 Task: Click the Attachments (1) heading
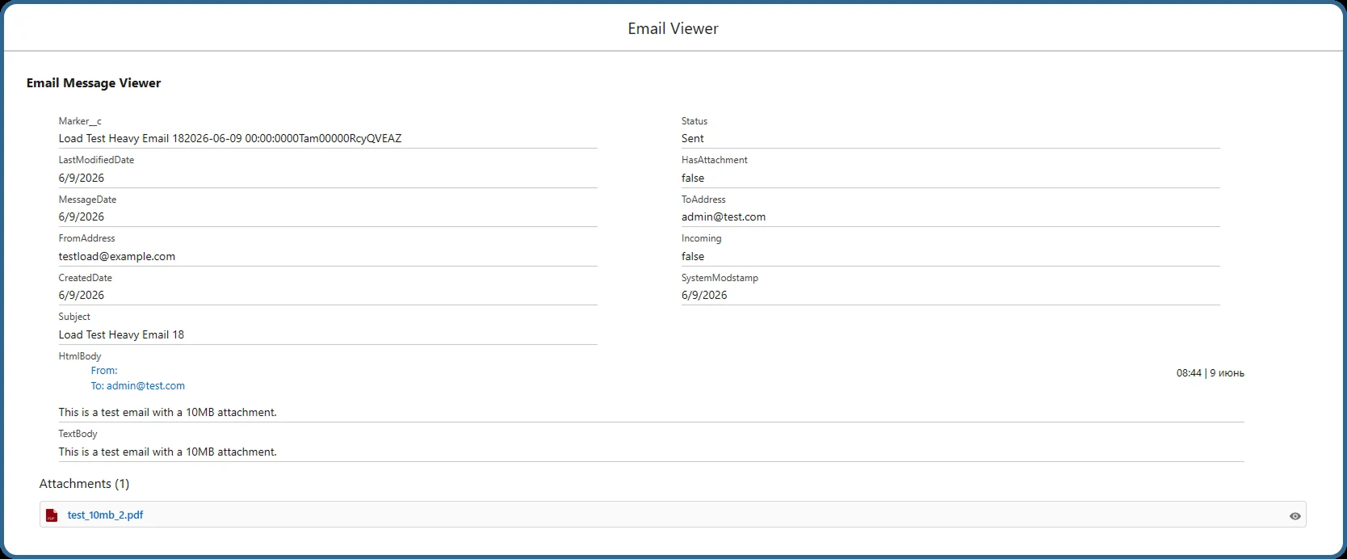click(x=84, y=484)
